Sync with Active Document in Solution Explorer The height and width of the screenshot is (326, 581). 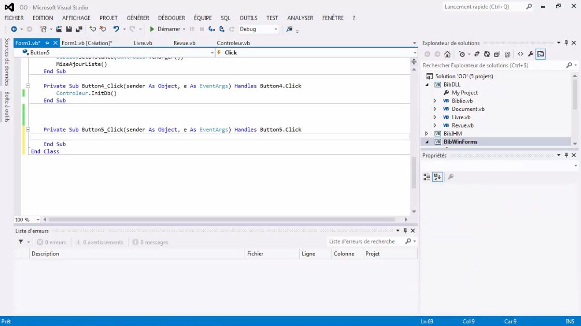(477, 54)
